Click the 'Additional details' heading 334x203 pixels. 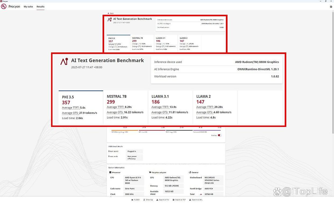(x=115, y=146)
